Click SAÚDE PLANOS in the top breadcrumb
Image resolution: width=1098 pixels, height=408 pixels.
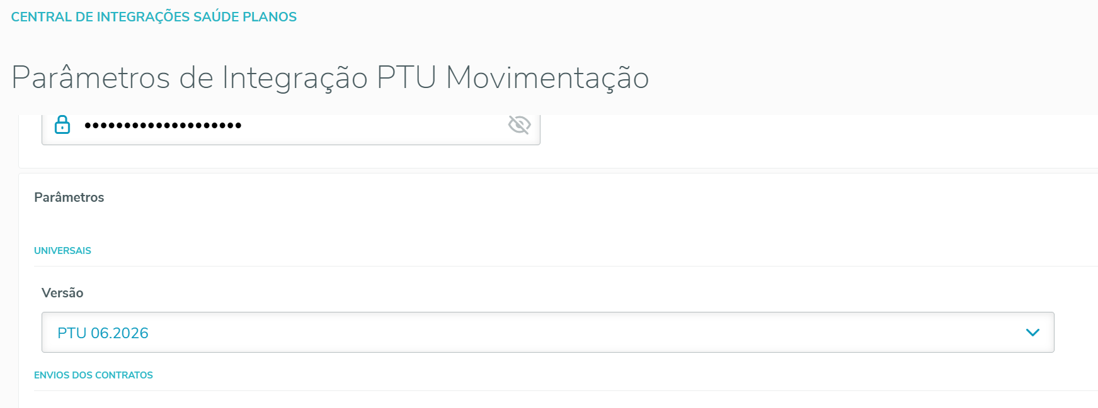click(x=245, y=17)
